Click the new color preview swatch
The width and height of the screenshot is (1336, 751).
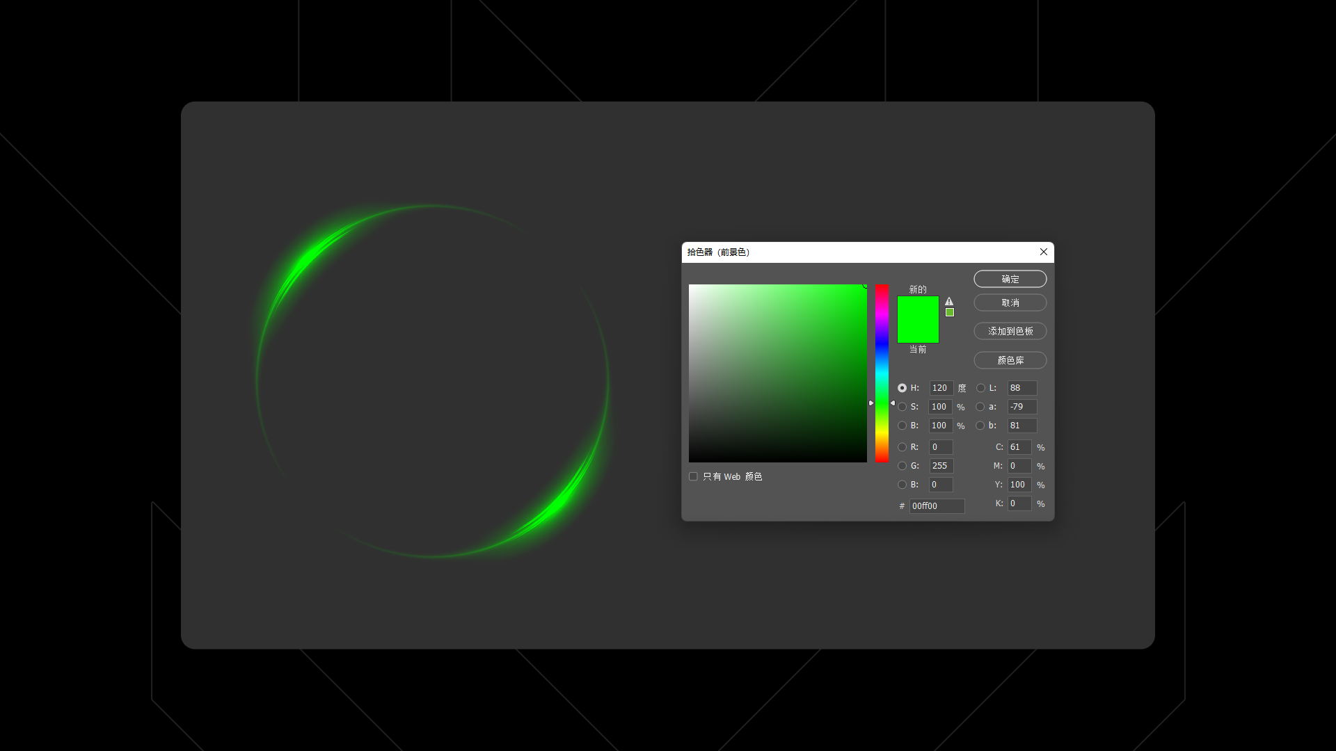pos(917,308)
